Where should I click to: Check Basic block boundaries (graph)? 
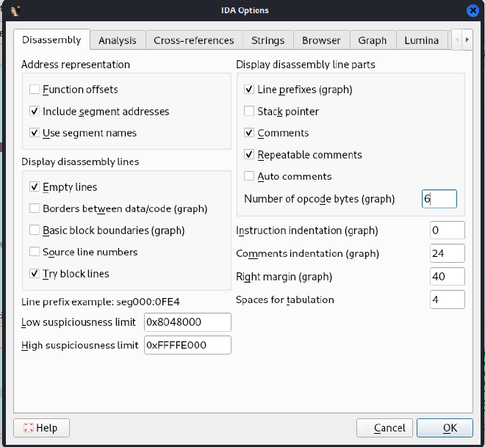pos(35,230)
